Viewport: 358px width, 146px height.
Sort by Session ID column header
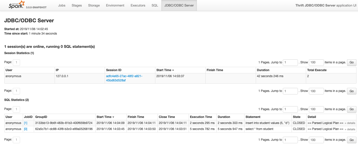pos(114,70)
